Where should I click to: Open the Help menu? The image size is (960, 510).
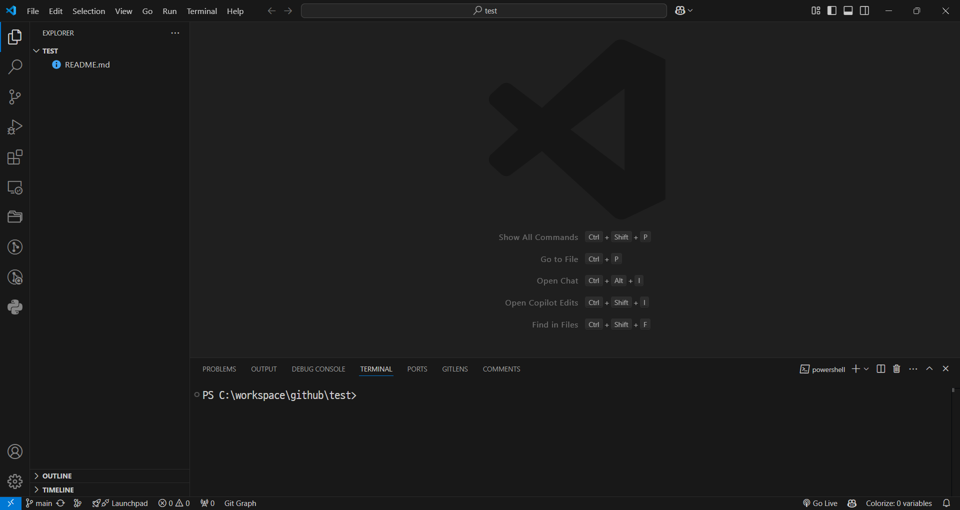[235, 11]
